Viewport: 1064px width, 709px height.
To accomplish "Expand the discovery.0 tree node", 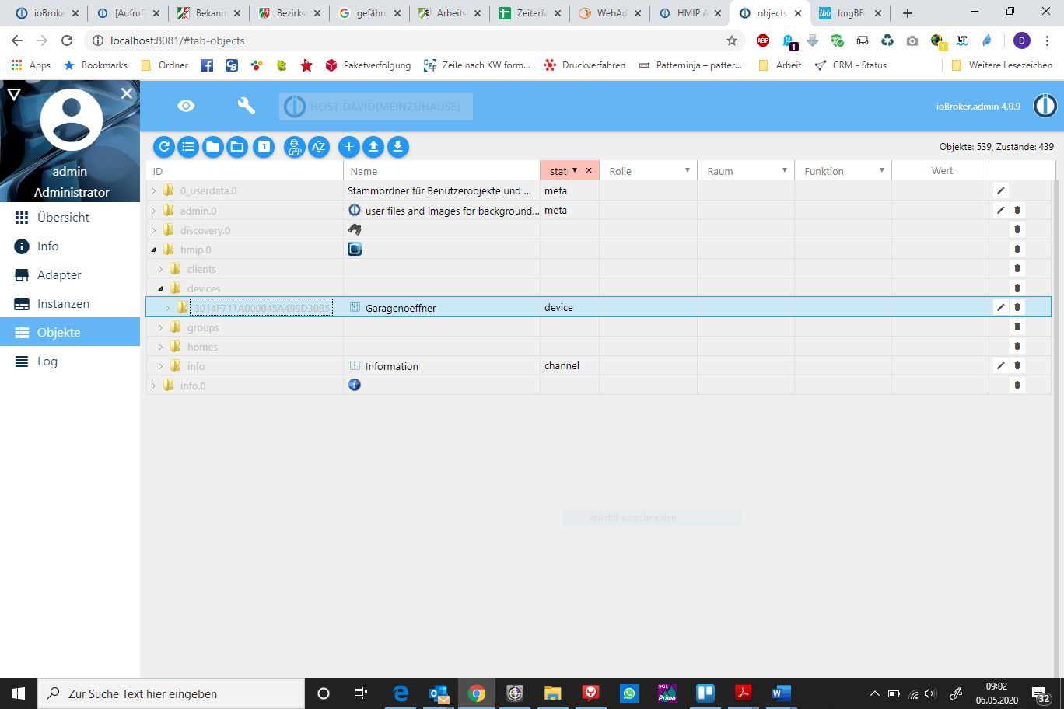I will click(x=153, y=230).
